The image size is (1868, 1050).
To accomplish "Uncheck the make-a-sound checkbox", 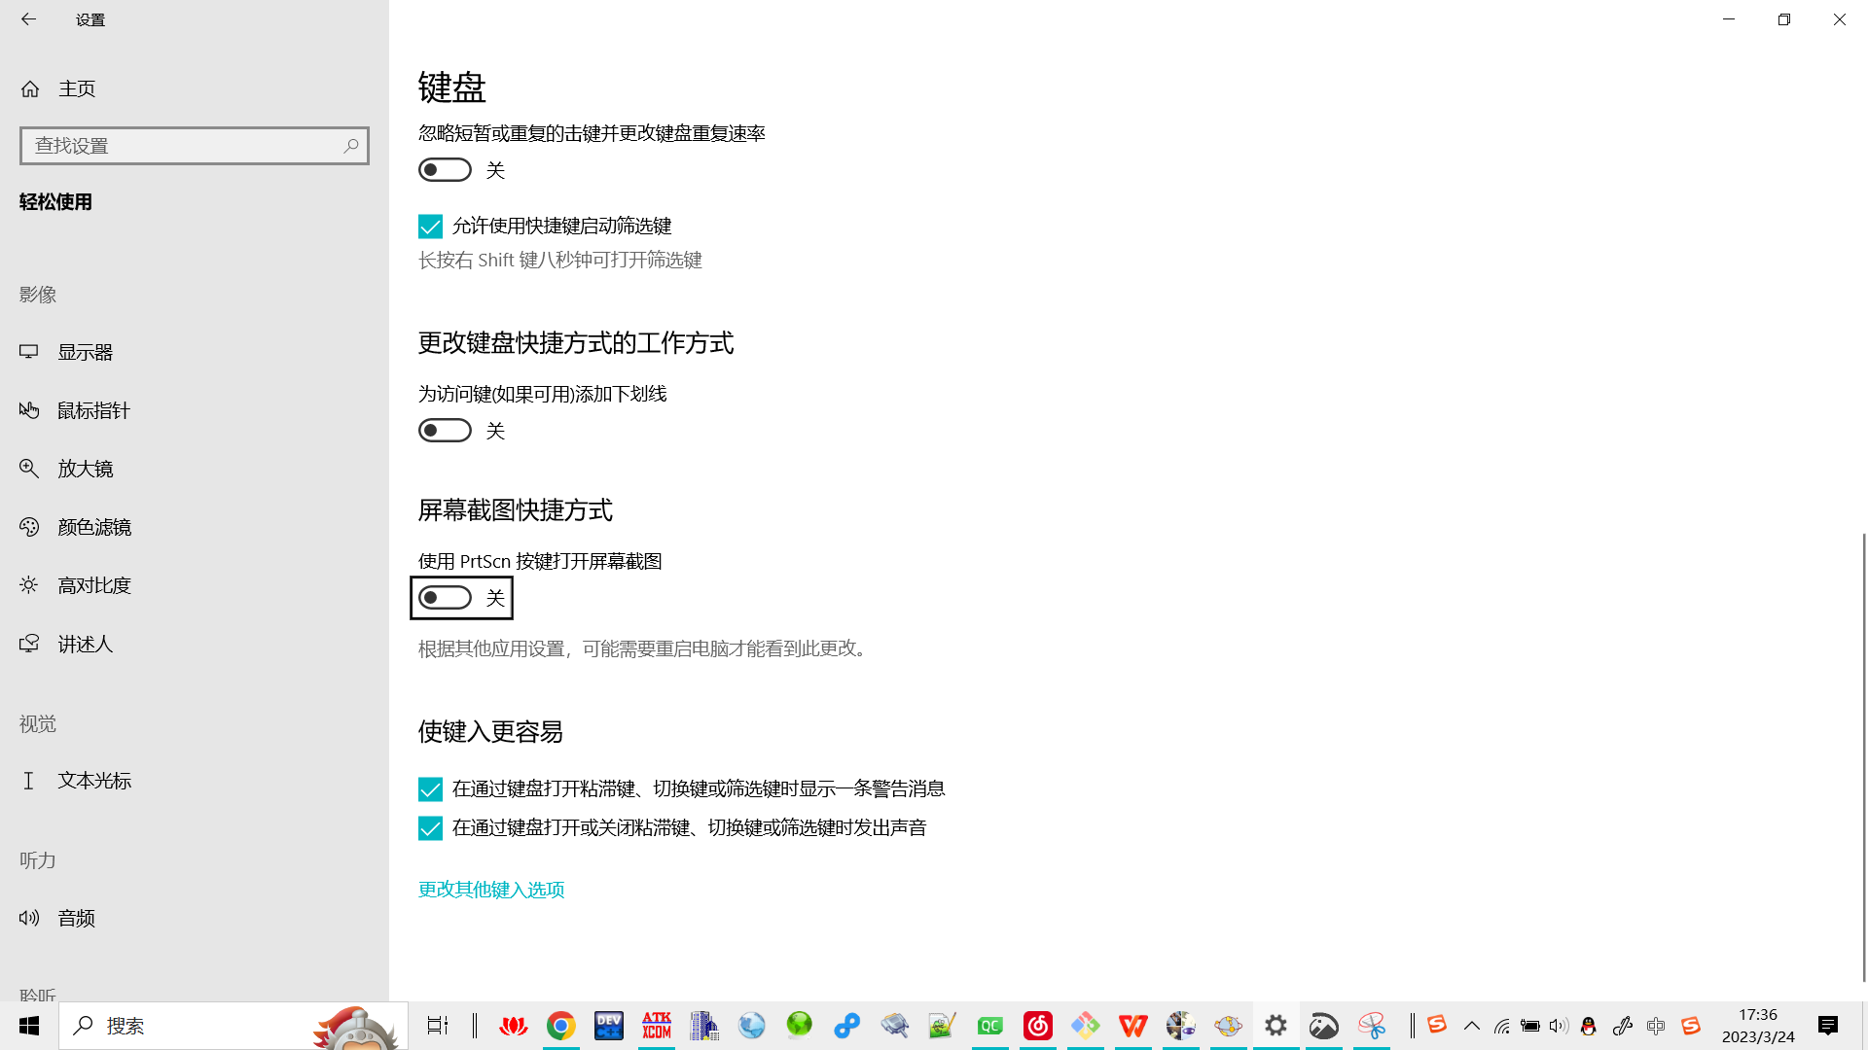I will 430,828.
